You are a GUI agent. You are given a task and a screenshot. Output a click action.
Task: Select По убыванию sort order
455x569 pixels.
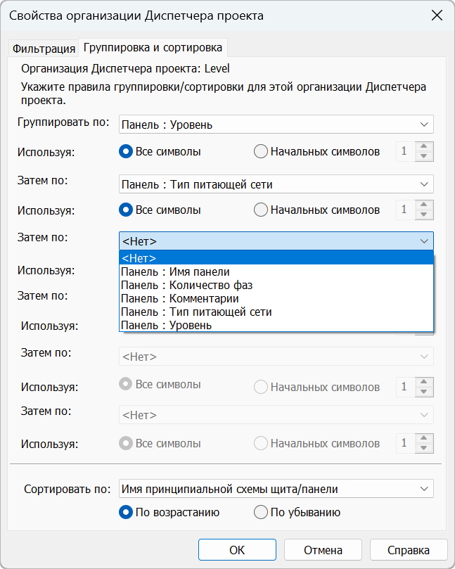click(260, 513)
